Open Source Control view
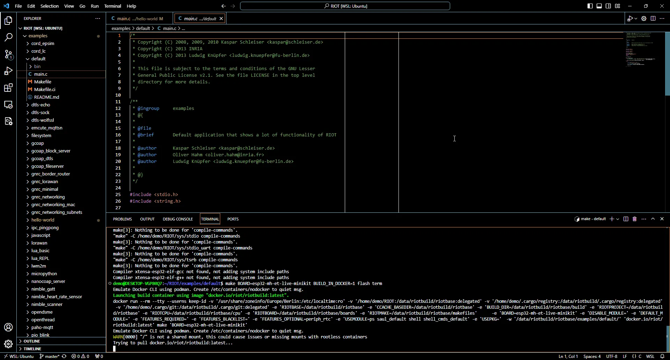670x360 pixels. [x=8, y=54]
